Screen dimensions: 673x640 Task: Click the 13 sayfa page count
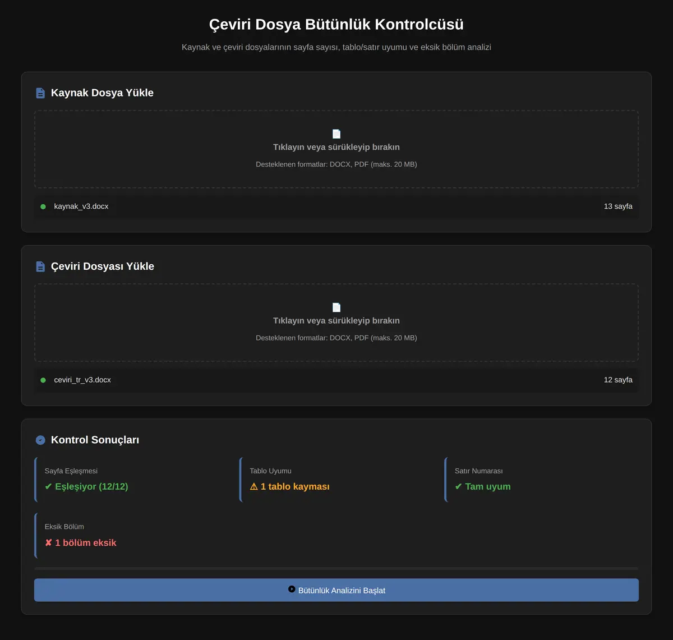618,206
